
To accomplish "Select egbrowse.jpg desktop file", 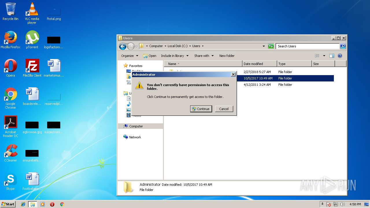I will (32, 127).
